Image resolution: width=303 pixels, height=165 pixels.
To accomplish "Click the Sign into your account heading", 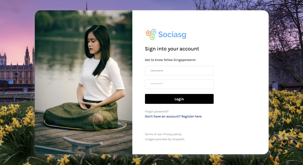I will (172, 49).
